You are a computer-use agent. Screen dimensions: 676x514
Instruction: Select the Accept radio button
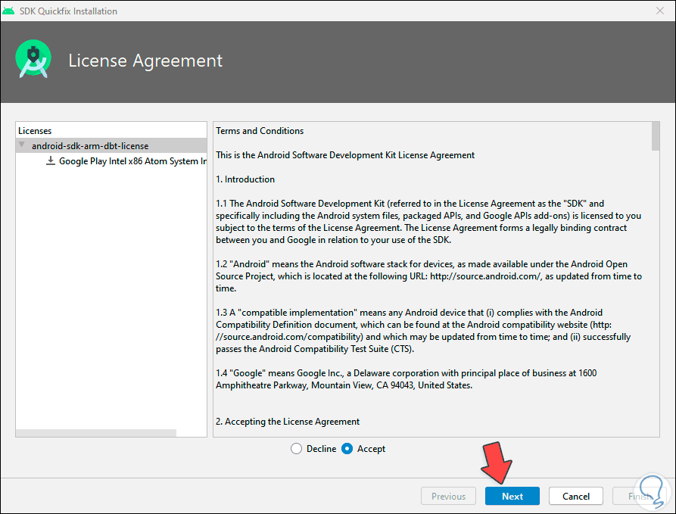[347, 449]
